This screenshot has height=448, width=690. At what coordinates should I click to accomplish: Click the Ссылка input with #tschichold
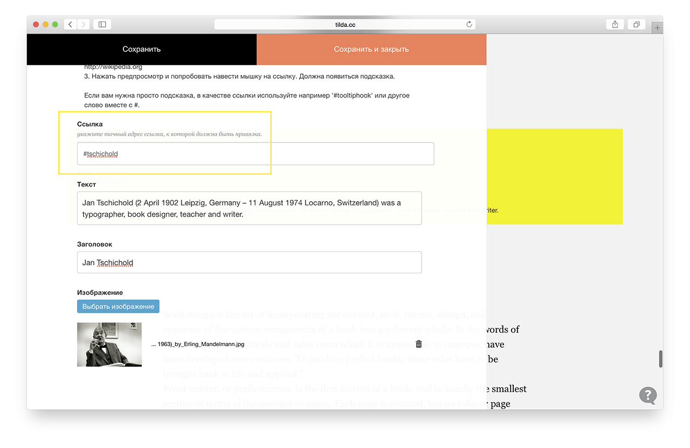pyautogui.click(x=256, y=154)
